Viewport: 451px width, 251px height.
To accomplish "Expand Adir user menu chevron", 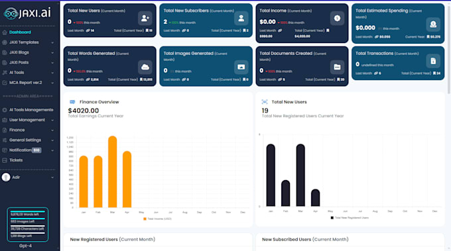I will (x=52, y=177).
